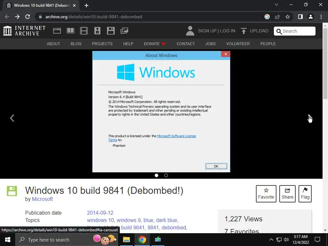Open the taskbar clock showing 3:17 AM
The height and width of the screenshot is (246, 328).
coord(300,240)
